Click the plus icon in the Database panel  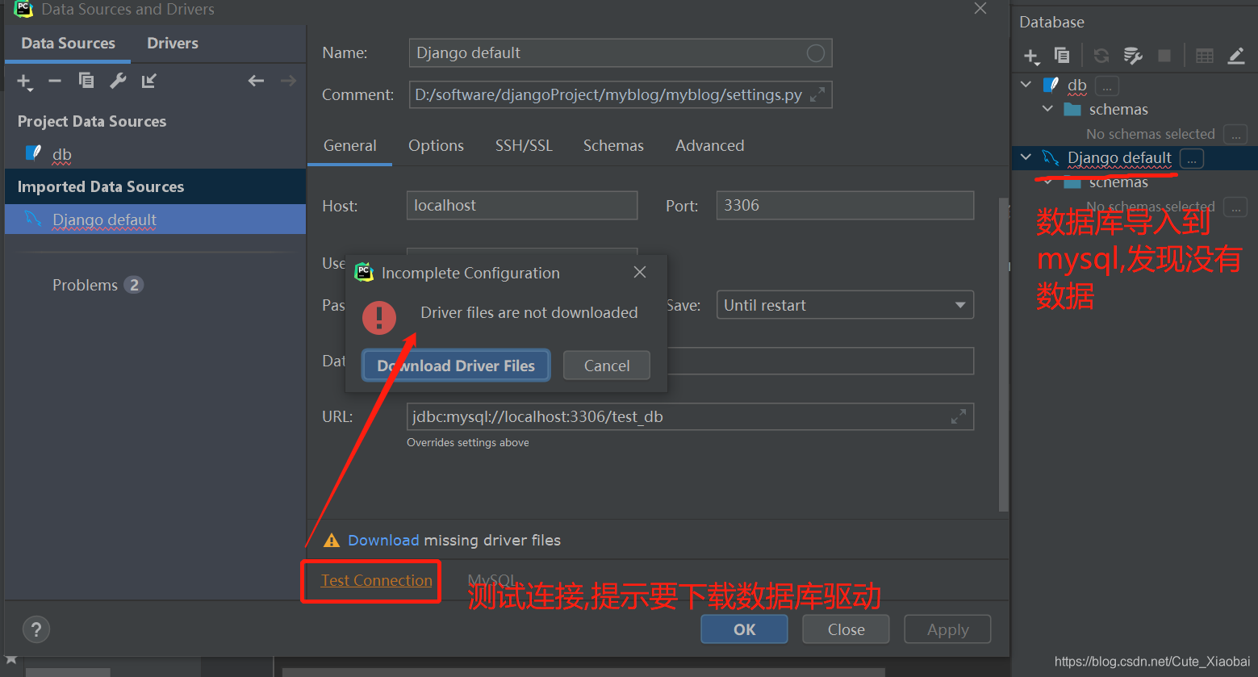click(x=1031, y=56)
